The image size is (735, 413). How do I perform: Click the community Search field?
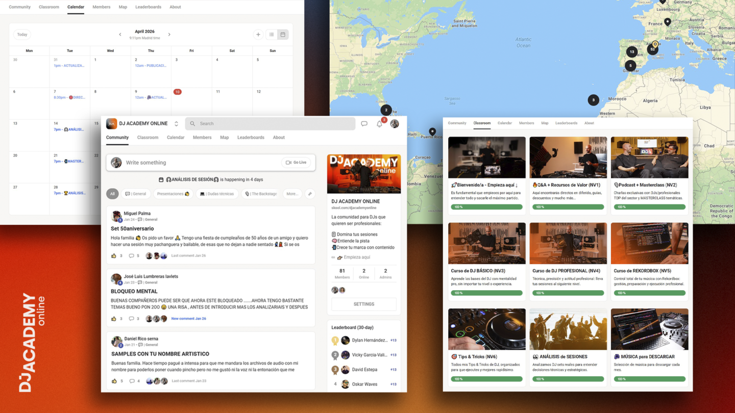point(270,123)
